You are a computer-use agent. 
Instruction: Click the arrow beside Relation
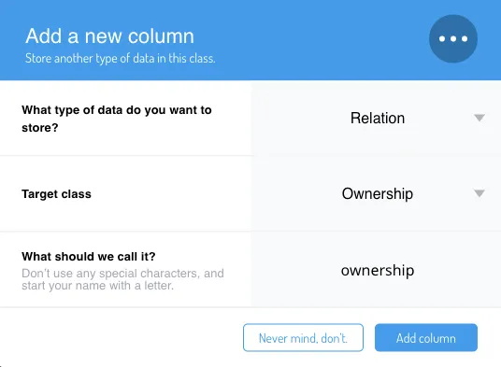pos(480,118)
